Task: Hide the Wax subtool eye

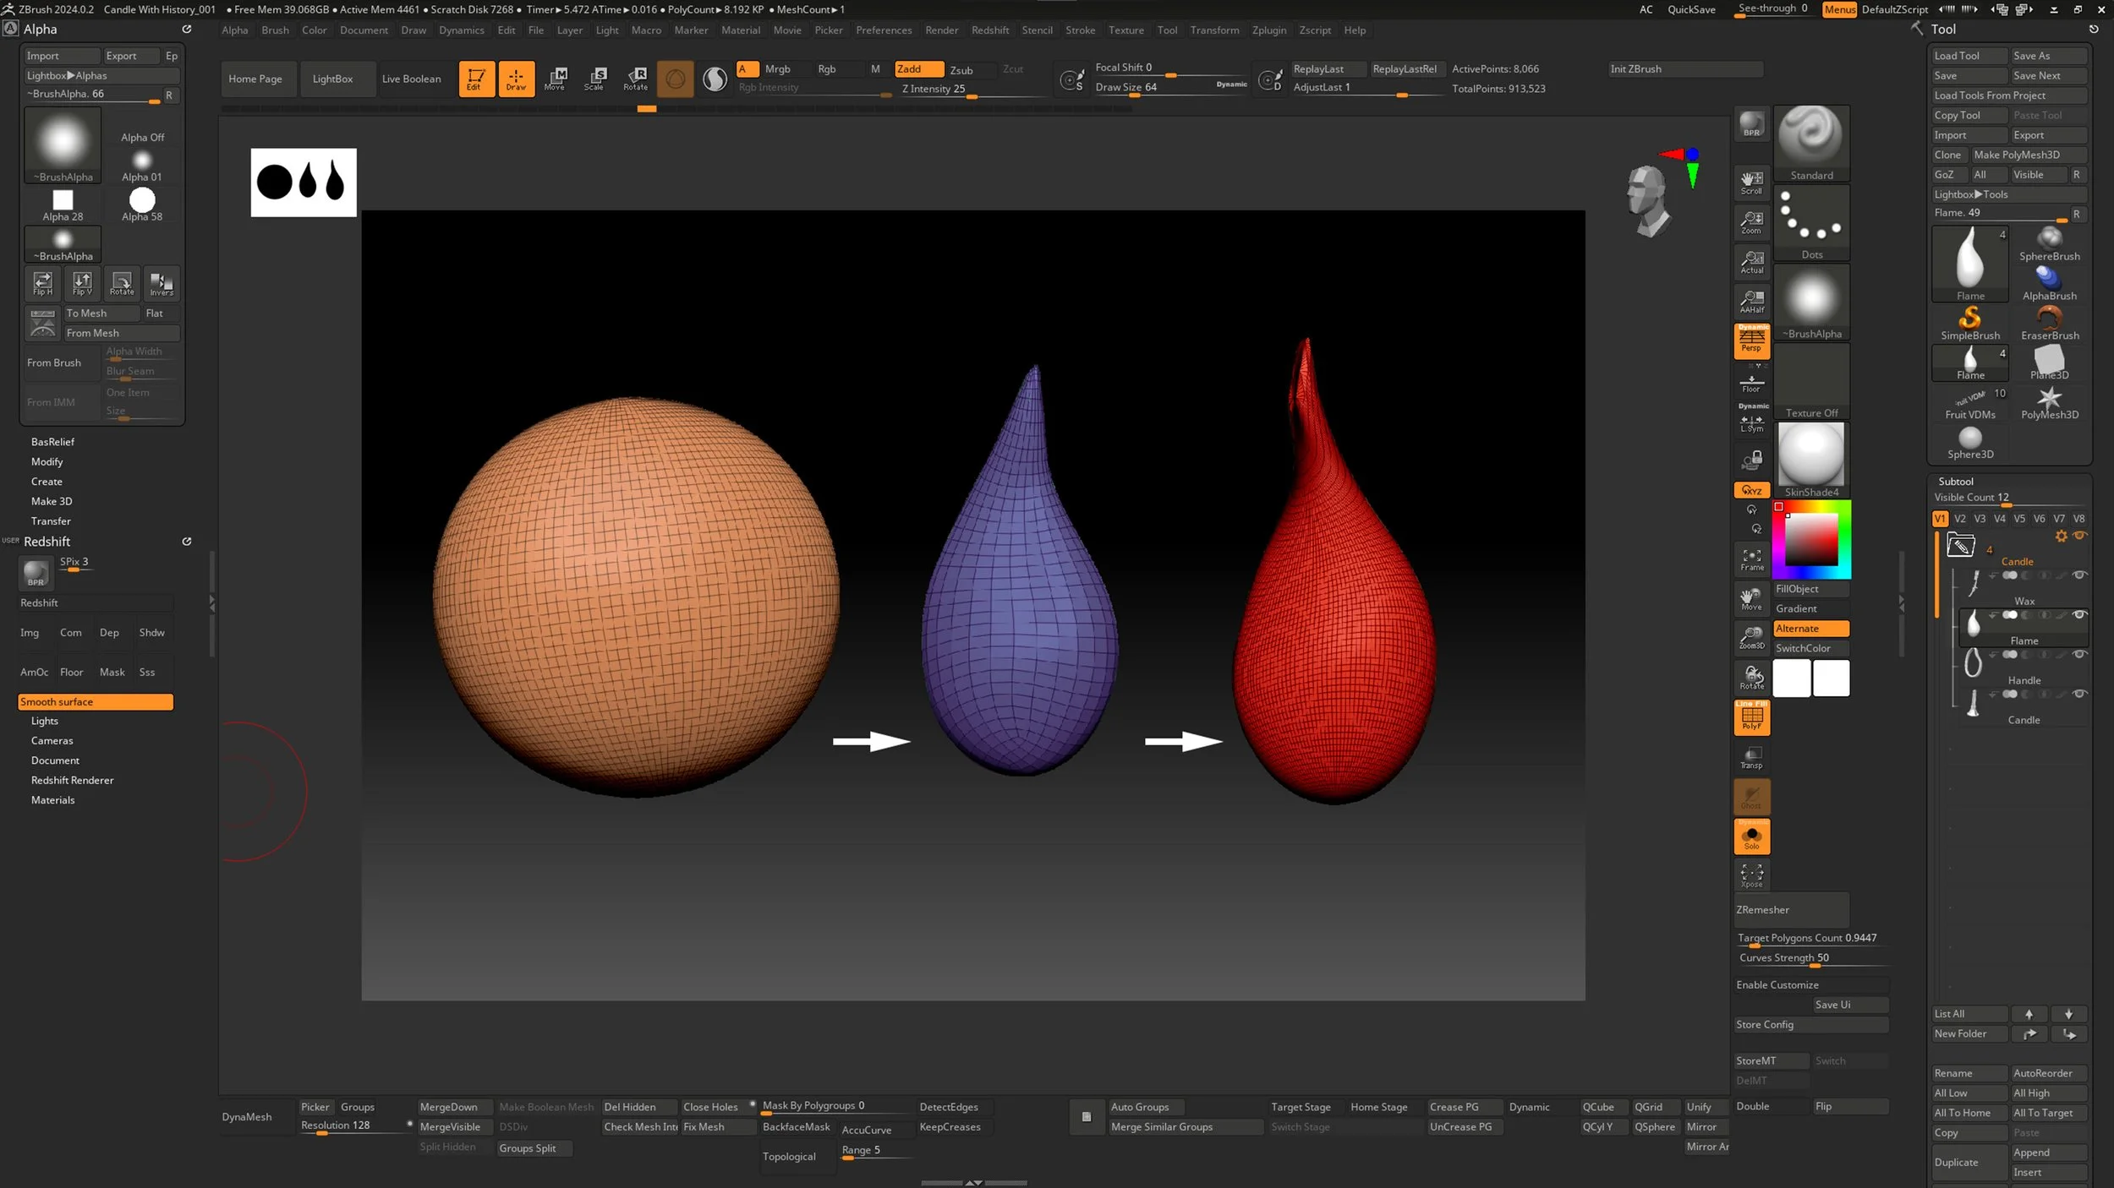Action: 2079,575
